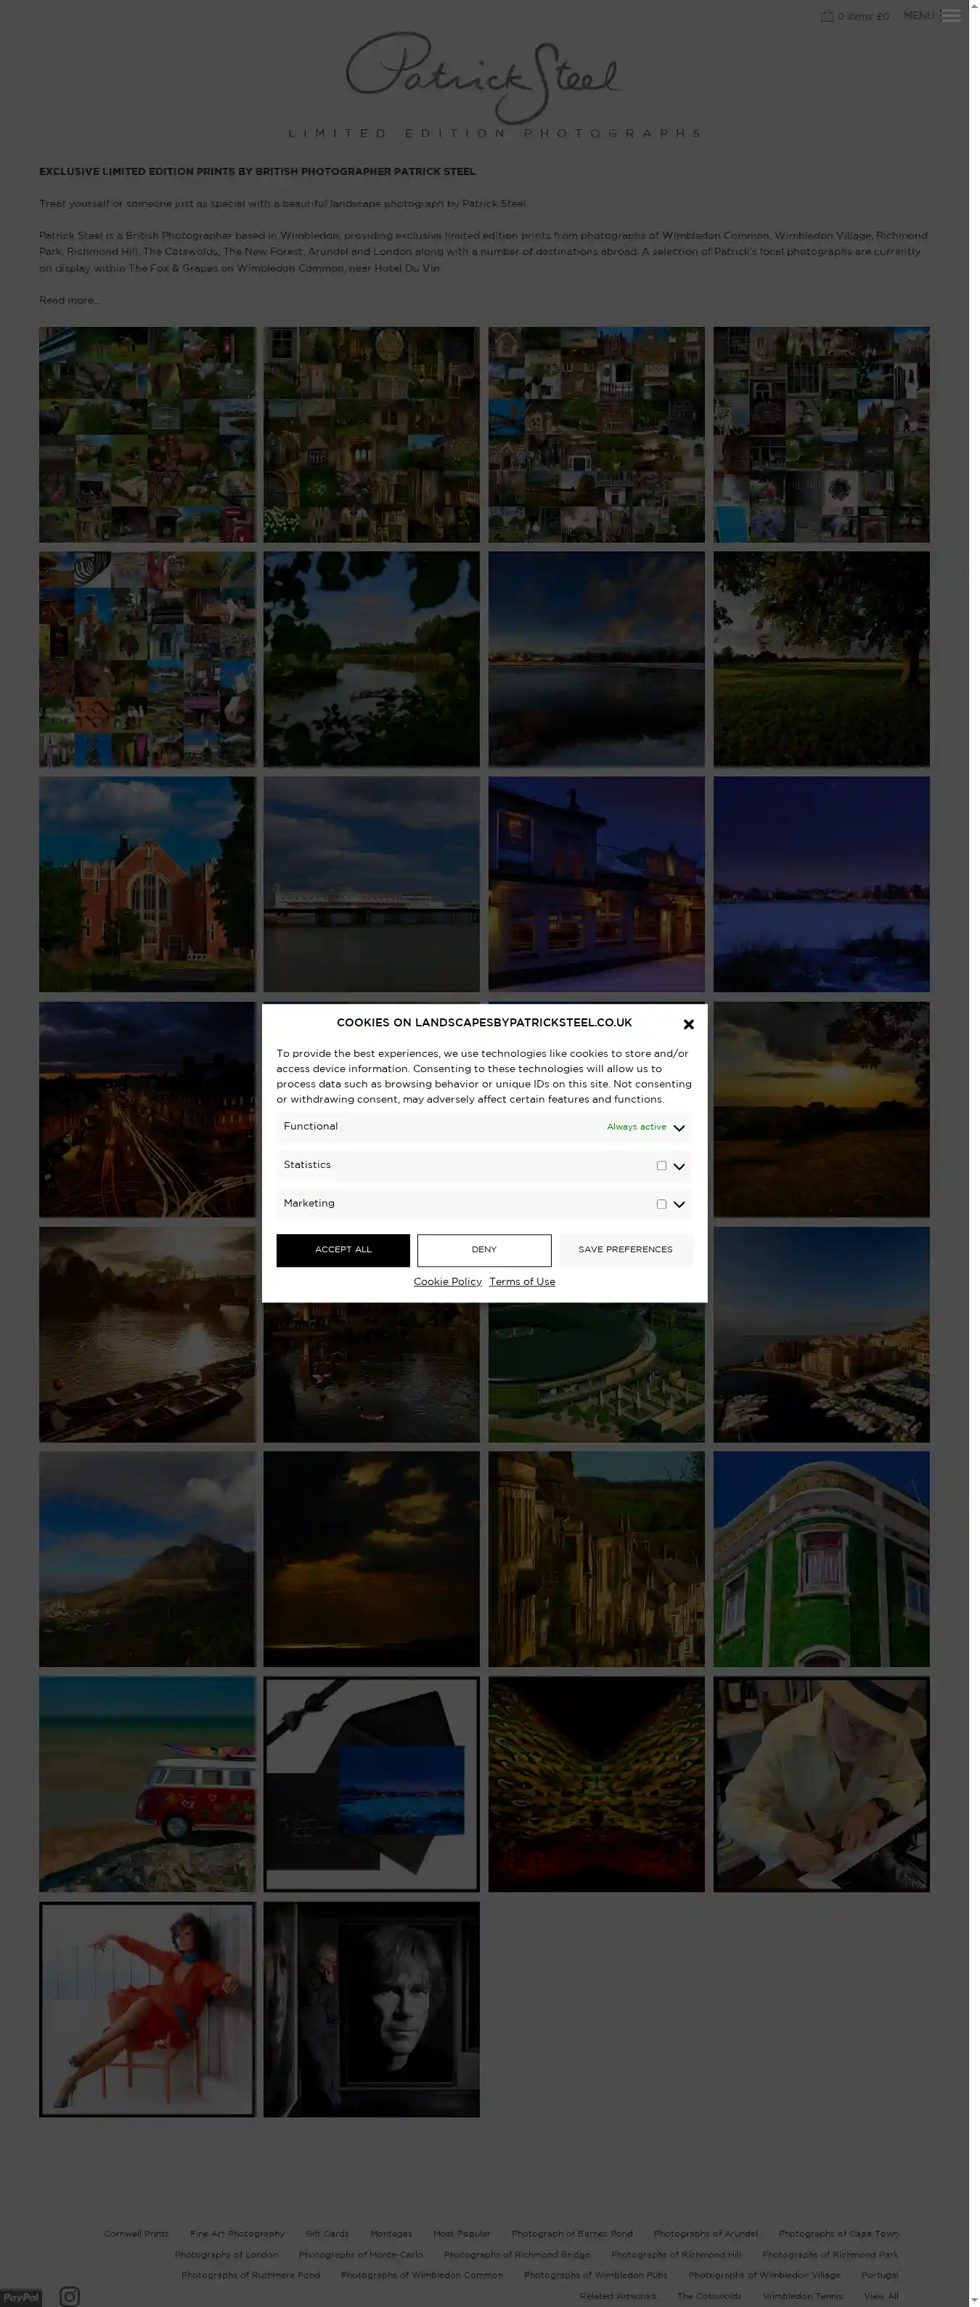Open Photographs of Richmond Park footer link
Image resolution: width=980 pixels, height=2307 pixels.
[x=830, y=2255]
